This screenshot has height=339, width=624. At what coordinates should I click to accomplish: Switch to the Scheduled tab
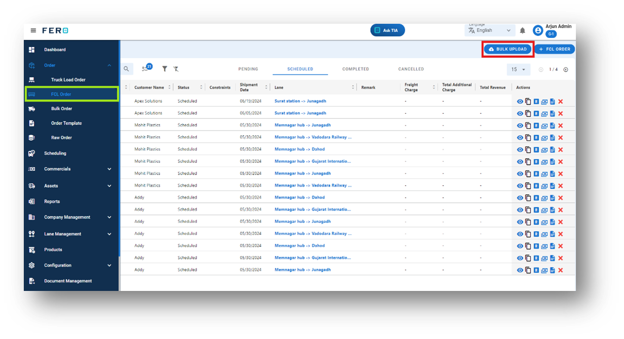(x=300, y=69)
